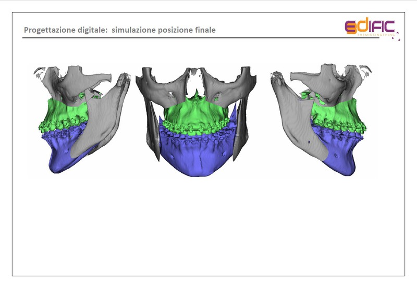Select the slide title "Progettazione digitale"
Viewport: 417px width, 293px height.
pos(65,30)
